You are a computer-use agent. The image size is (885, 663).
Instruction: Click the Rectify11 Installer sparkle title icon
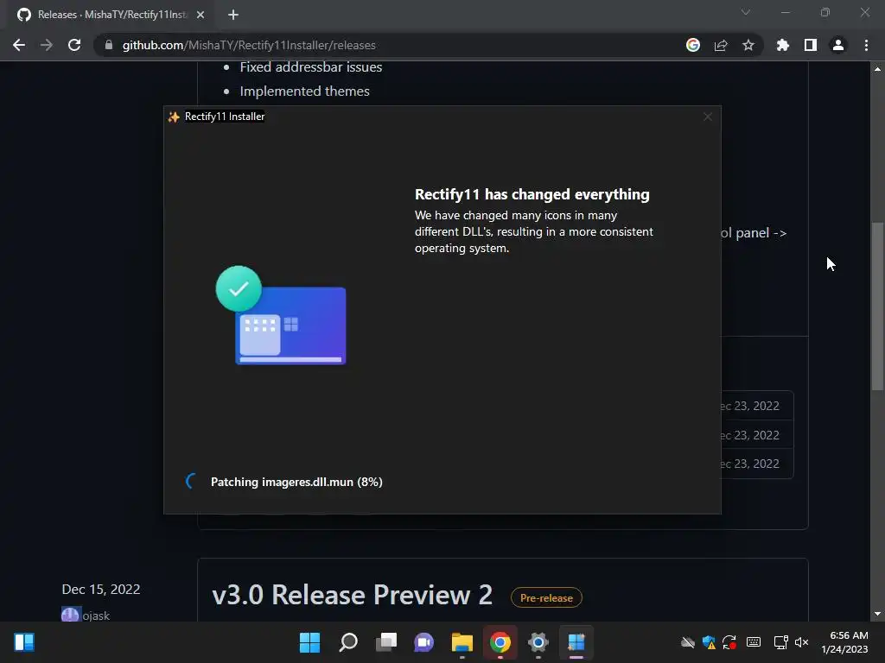click(174, 117)
